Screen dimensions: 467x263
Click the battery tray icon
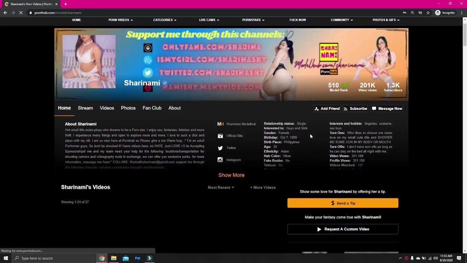[424, 258]
